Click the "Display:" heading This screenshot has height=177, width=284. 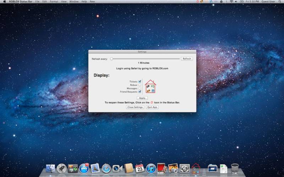102,75
